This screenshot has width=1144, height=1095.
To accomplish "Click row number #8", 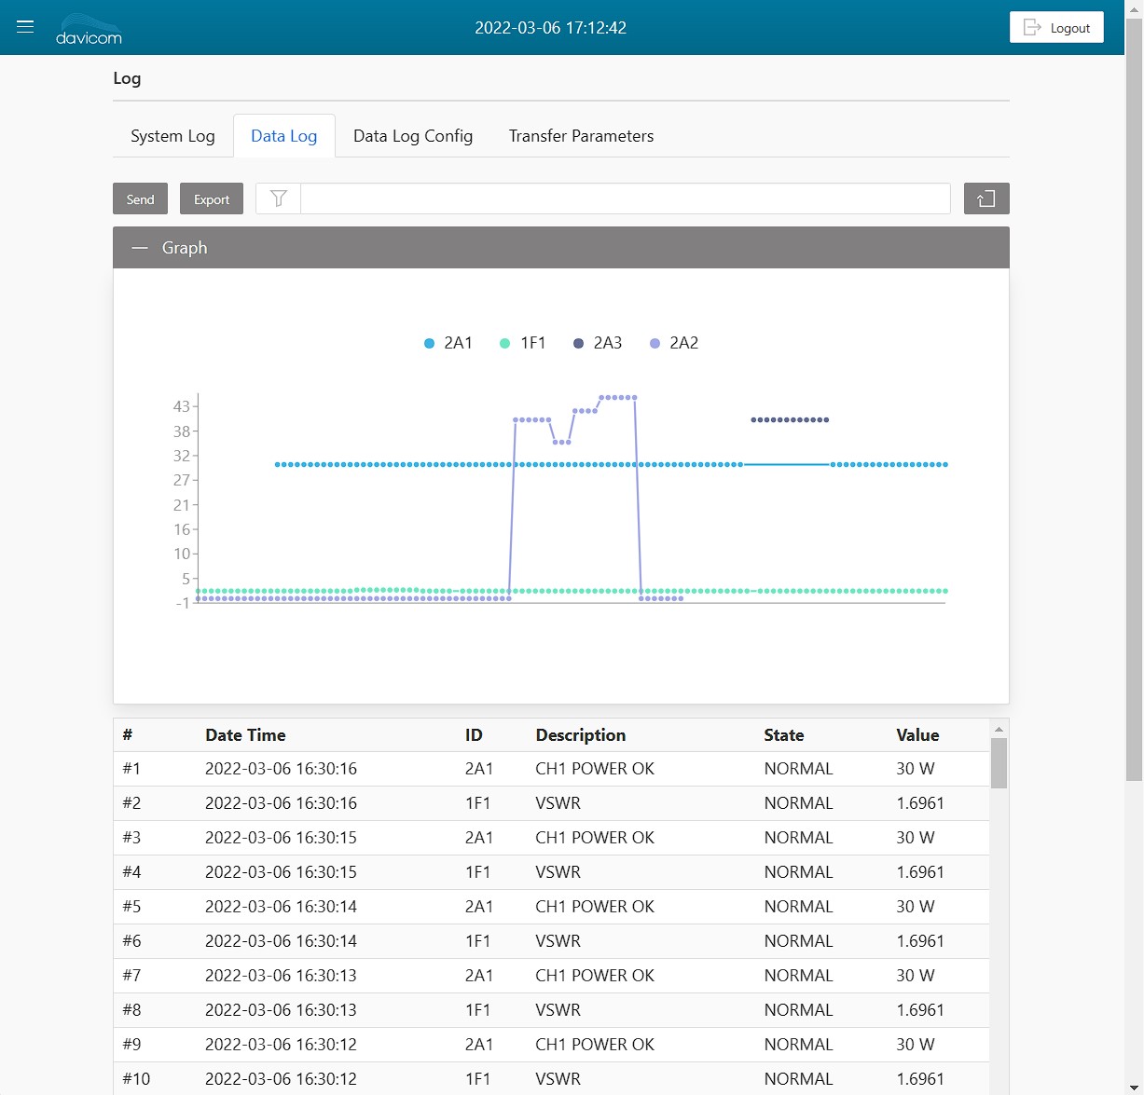I will pyautogui.click(x=131, y=1010).
